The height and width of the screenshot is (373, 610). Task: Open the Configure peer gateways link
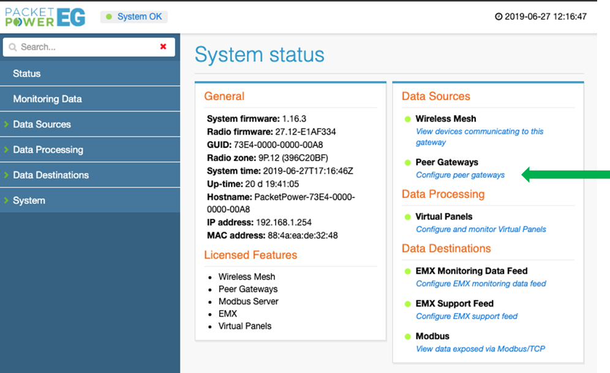tap(460, 175)
